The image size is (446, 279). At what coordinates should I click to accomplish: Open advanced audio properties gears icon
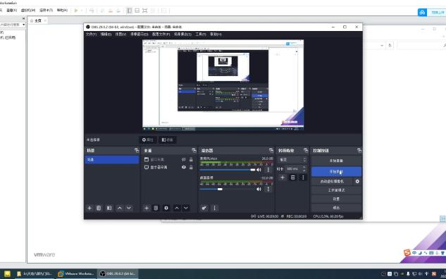tap(204, 208)
